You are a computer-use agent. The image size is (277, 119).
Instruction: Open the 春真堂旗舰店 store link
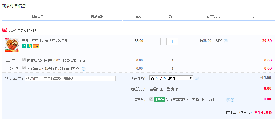pos(27,30)
